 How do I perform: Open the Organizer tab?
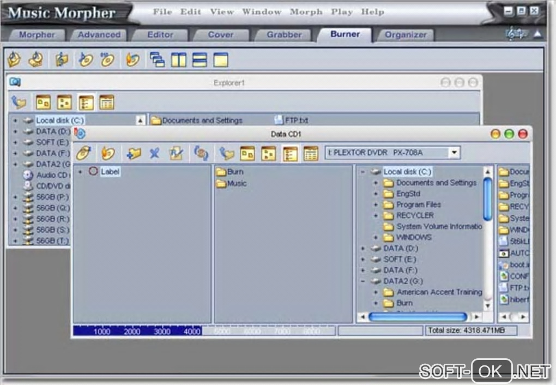(406, 35)
